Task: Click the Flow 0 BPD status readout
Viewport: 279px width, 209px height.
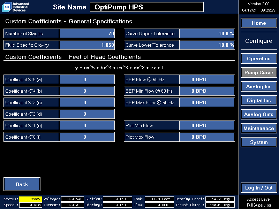Action: coord(159,205)
